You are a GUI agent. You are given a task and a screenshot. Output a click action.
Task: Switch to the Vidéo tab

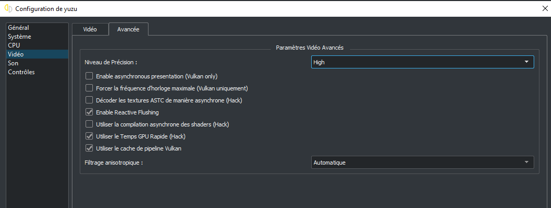click(x=90, y=29)
